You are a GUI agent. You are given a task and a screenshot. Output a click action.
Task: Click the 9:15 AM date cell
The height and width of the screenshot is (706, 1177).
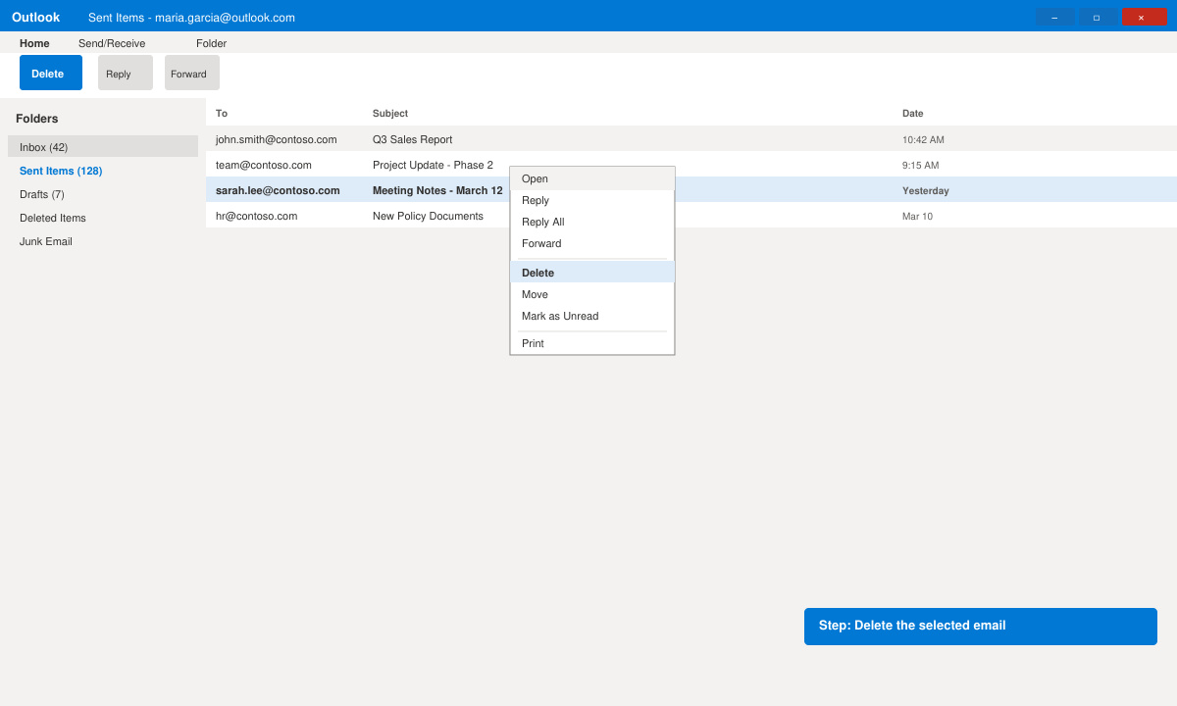(x=920, y=166)
